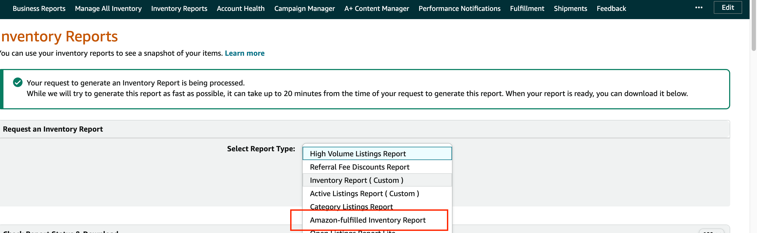This screenshot has height=233, width=757.
Task: Open A+ Content Manager
Action: (376, 8)
